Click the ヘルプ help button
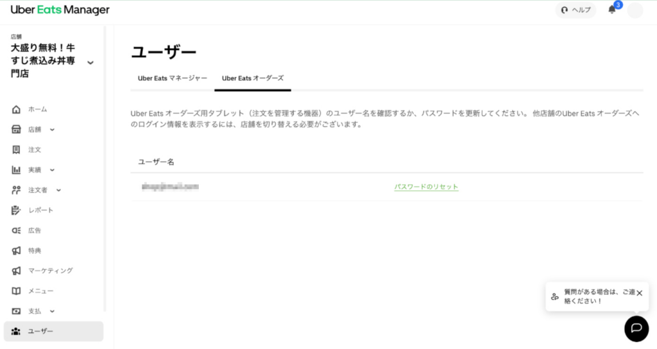 (576, 10)
